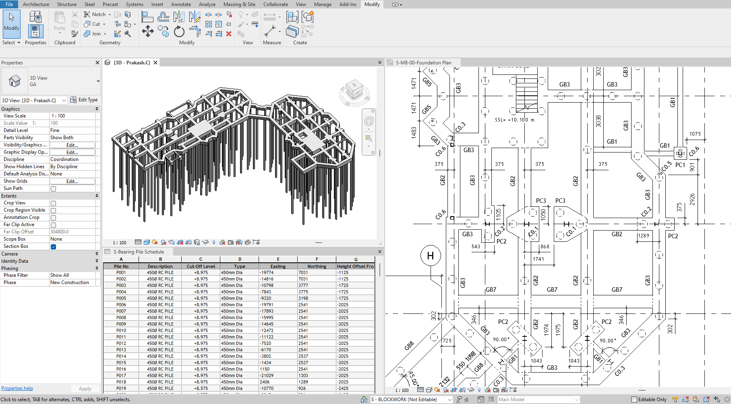The height and width of the screenshot is (404, 731).
Task: Select the Rotate tool
Action: tap(179, 31)
